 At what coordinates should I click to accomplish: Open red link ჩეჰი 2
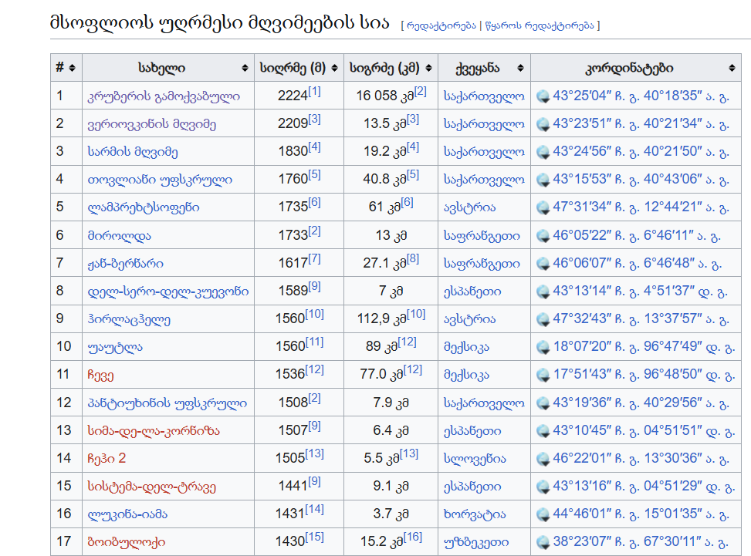[x=107, y=459]
